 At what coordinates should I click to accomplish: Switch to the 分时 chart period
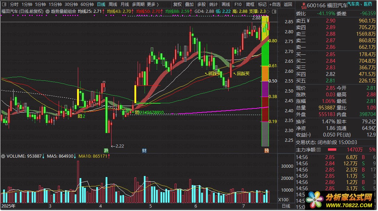[14, 4]
